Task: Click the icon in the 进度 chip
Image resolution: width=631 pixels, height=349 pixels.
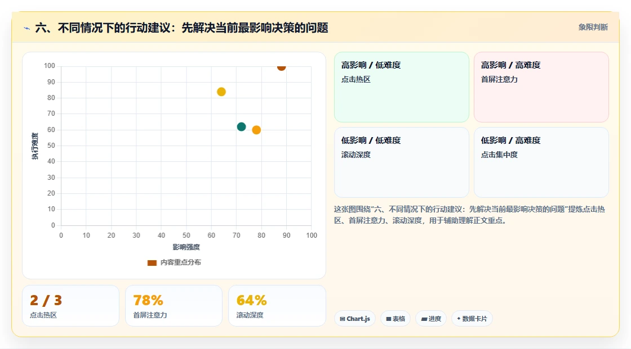Action: [424, 319]
